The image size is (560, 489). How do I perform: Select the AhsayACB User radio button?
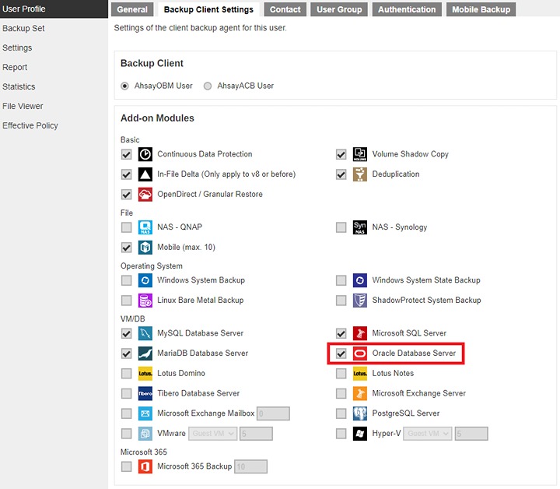pyautogui.click(x=208, y=86)
